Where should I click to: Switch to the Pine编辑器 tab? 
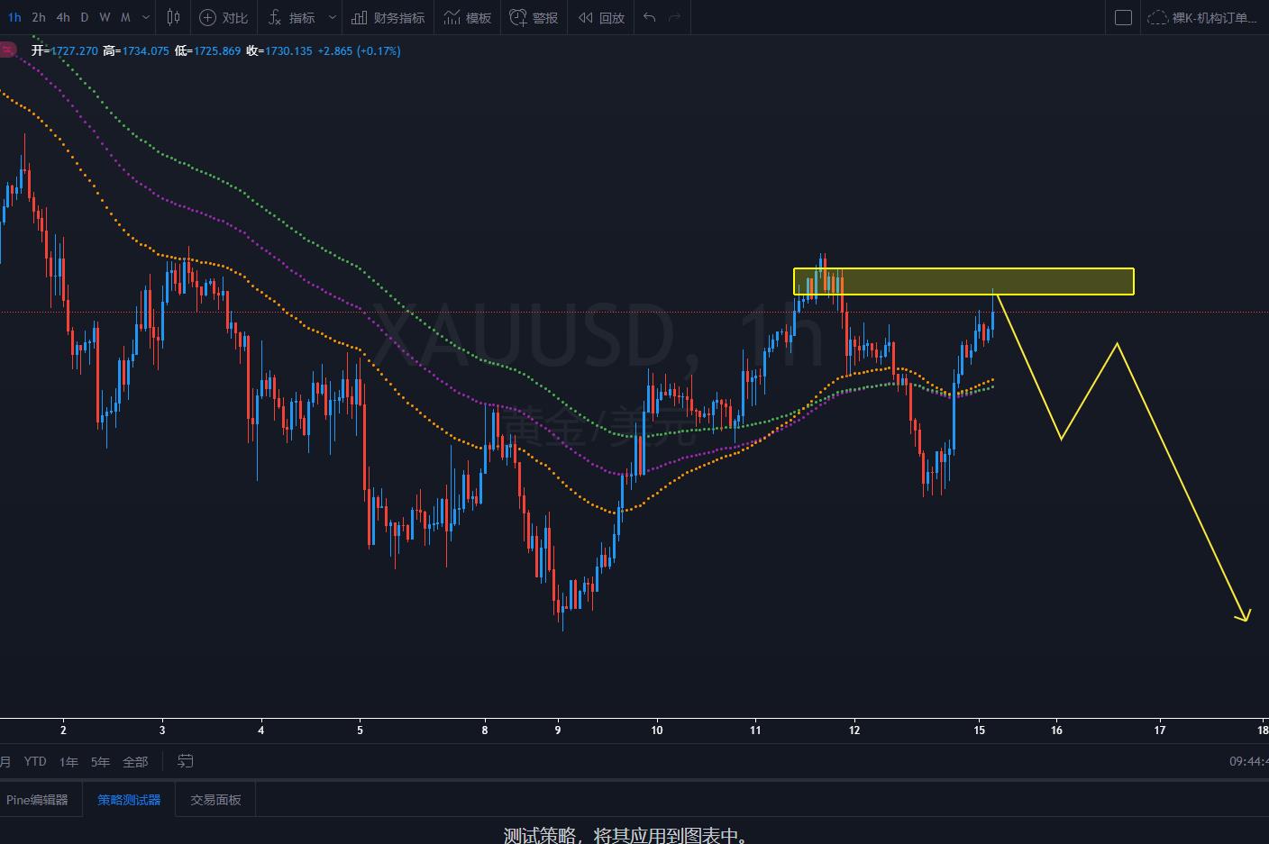coord(38,800)
